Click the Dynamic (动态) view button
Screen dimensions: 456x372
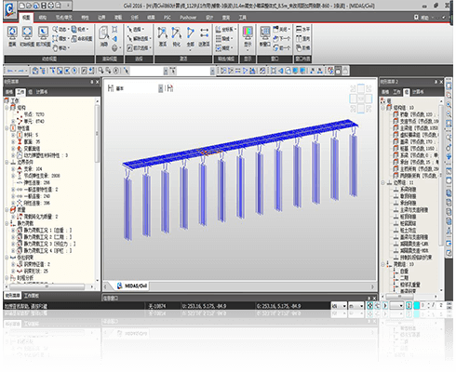pyautogui.click(x=60, y=29)
